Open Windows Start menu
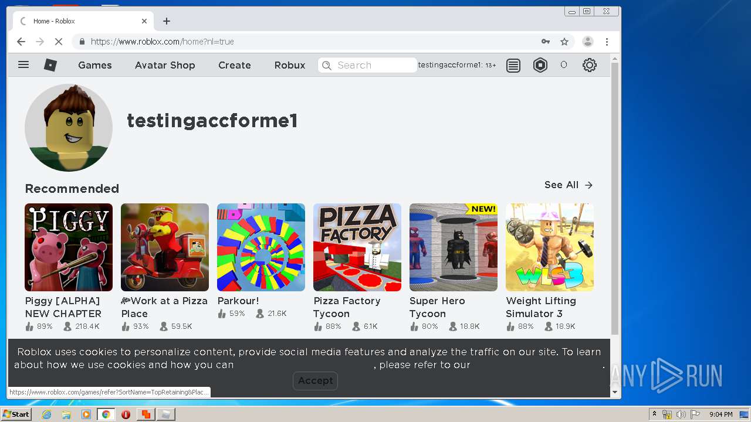This screenshot has height=422, width=751. [x=16, y=414]
